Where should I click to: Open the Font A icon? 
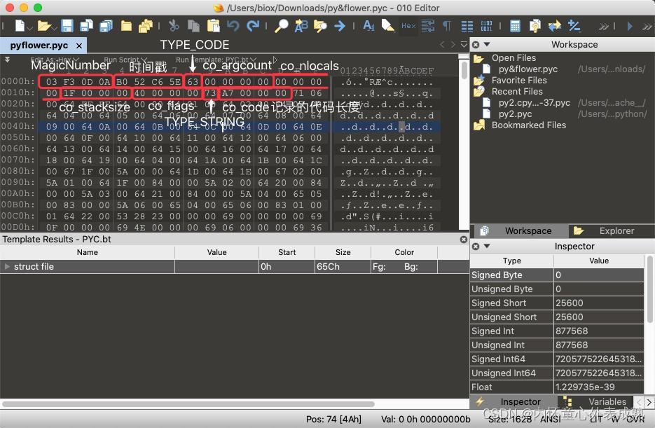(x=368, y=26)
